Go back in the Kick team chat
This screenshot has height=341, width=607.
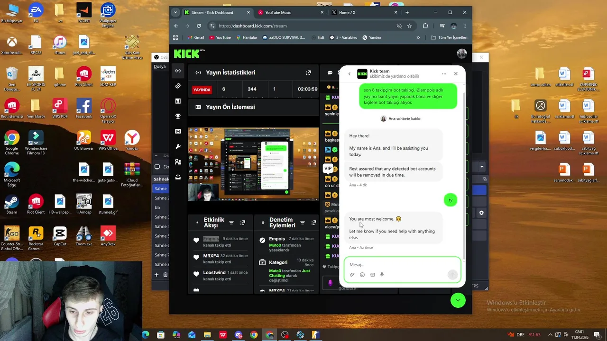click(349, 74)
